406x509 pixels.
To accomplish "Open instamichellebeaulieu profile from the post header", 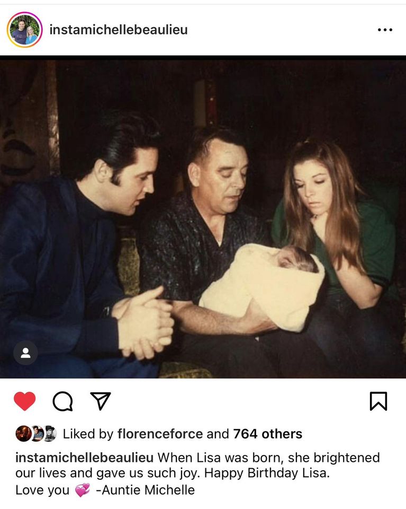I will pos(119,30).
